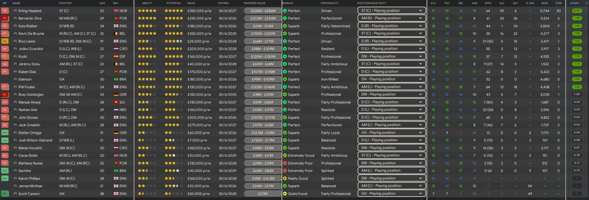Click Scott Carson's green status icon
This screenshot has width=589, height=200.
point(5,194)
